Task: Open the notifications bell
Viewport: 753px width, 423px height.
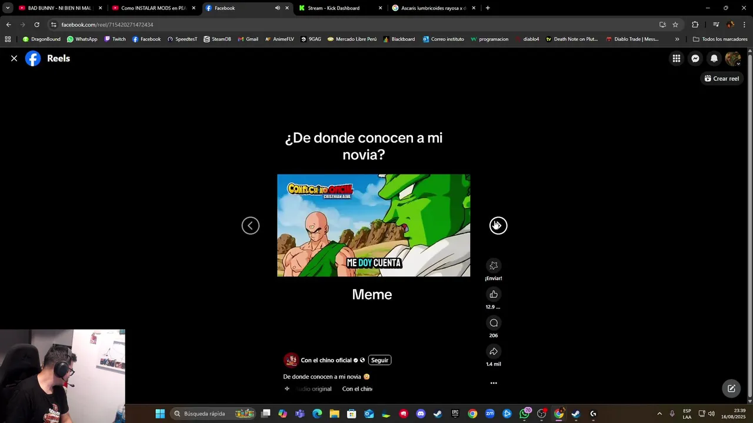Action: point(714,58)
